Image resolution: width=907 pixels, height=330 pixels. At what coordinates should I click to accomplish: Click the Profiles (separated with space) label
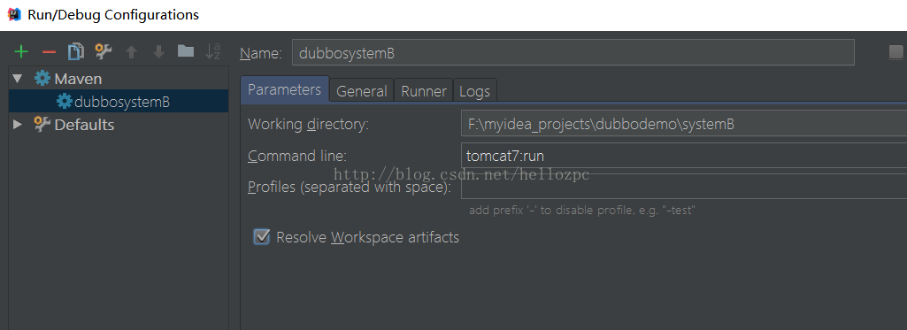coord(350,188)
